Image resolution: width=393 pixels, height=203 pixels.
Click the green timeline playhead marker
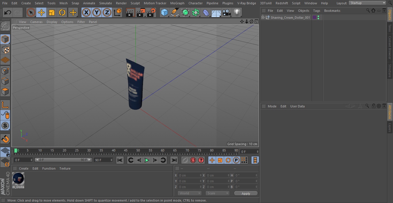coord(16,151)
